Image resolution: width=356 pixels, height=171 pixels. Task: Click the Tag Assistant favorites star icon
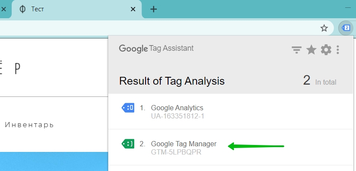(x=311, y=49)
